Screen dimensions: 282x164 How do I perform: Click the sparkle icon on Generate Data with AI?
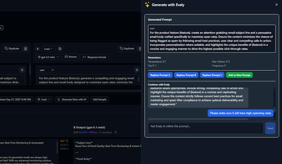(x=59, y=99)
